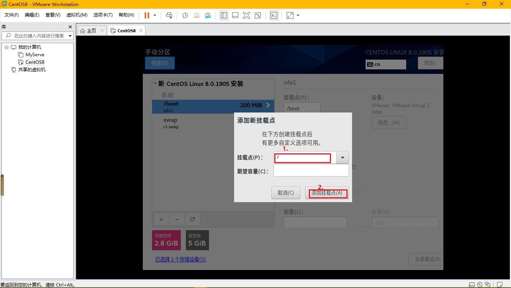Click the 可用空间 2.8 GiB indicator

(x=166, y=240)
